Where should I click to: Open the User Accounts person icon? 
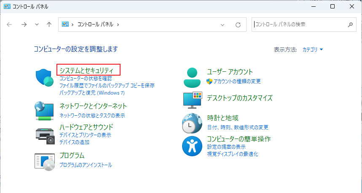192,78
